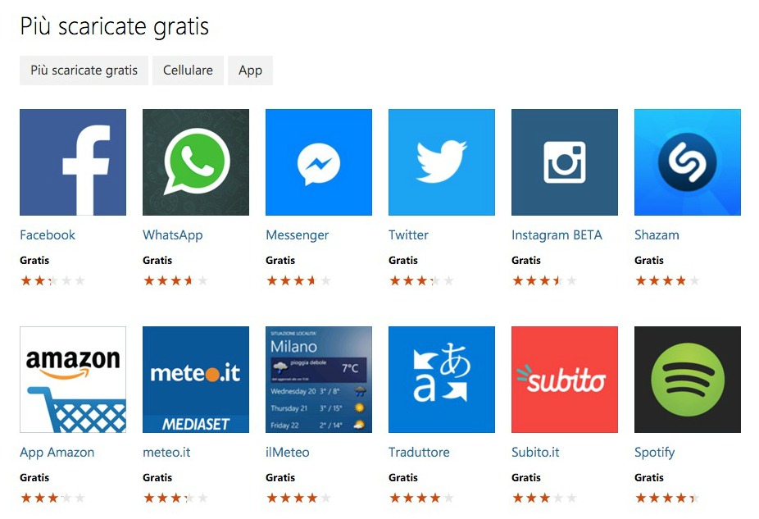Open the ilMeteo Milano forecast thumbnail
The image size is (759, 519).
pos(319,380)
